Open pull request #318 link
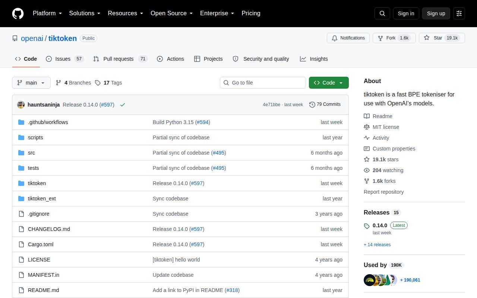 pos(232,290)
